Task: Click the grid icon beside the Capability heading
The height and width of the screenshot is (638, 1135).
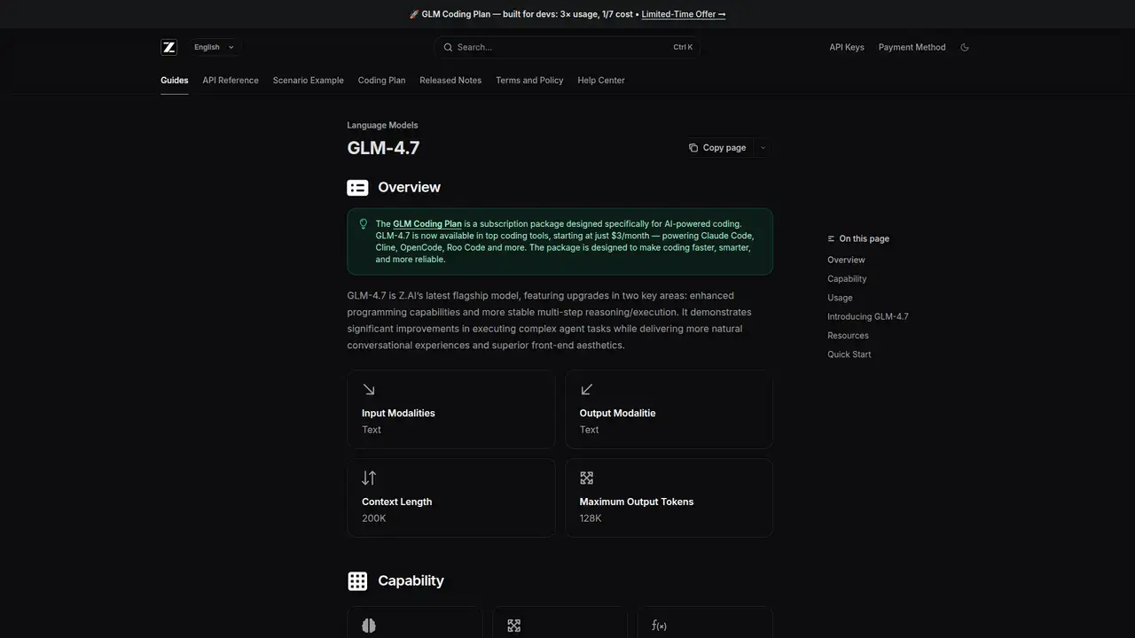Action: pos(357,580)
